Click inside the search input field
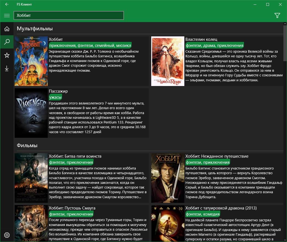 (x=68, y=15)
